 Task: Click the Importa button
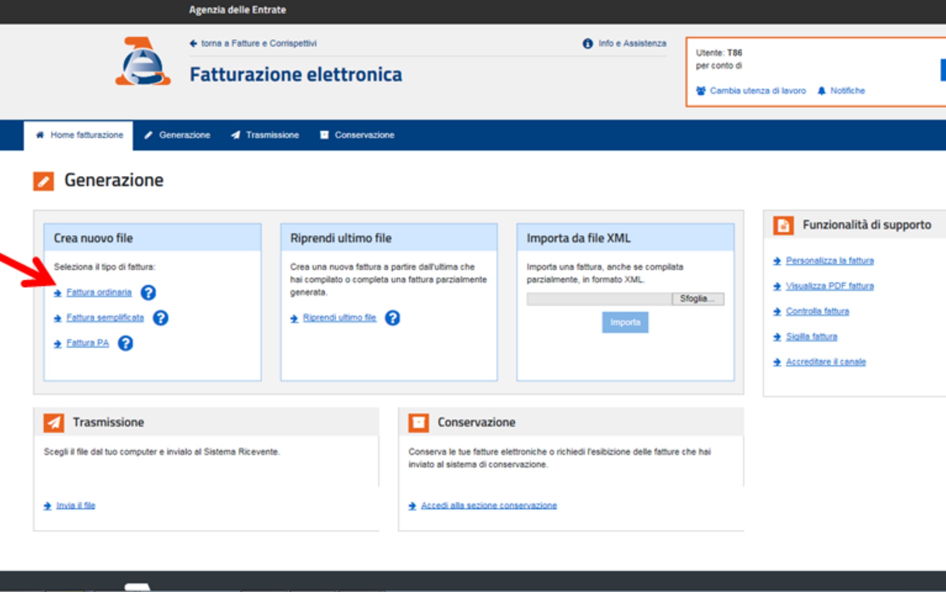(625, 322)
